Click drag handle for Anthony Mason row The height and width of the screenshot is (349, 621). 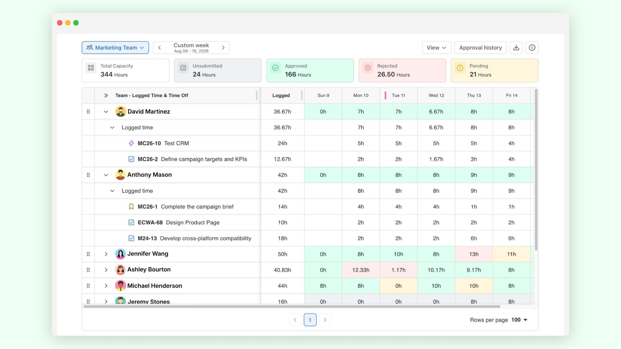coord(88,175)
